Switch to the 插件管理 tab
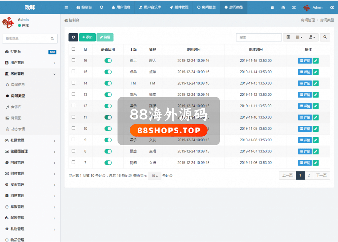The image size is (338, 242). click(179, 7)
